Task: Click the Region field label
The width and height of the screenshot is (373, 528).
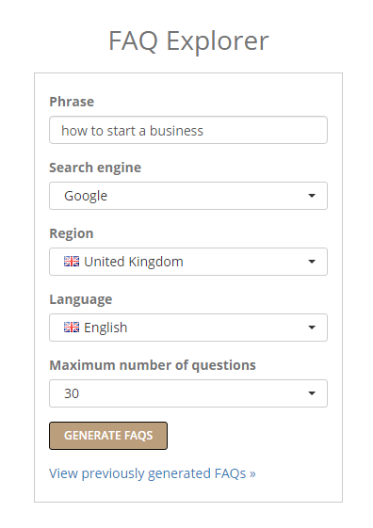Action: 72,233
